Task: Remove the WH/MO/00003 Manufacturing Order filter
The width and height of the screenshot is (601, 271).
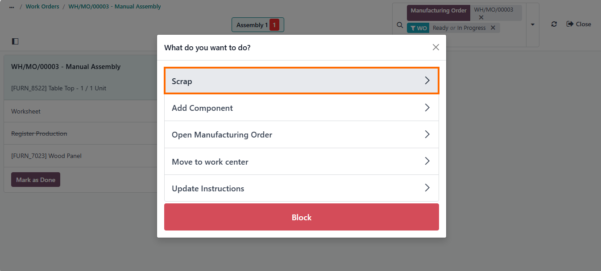Action: pos(481,17)
